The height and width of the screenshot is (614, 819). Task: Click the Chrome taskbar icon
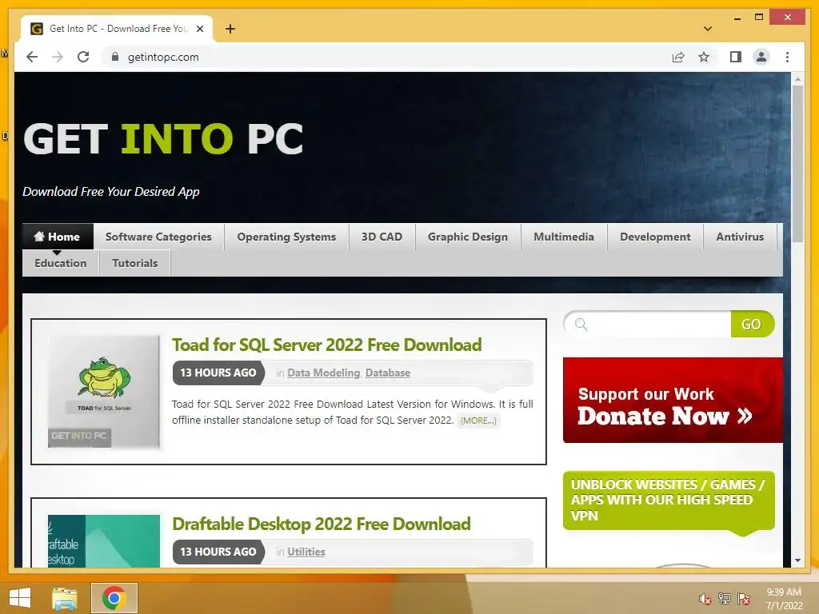pyautogui.click(x=114, y=598)
